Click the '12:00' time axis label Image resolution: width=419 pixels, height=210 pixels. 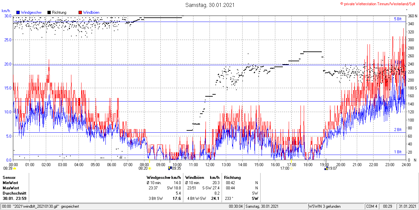point(209,164)
